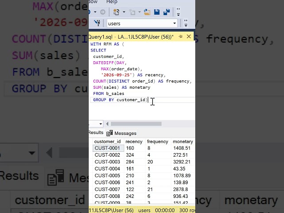
Task: Select the CUST-0008 cell
Action: coord(108,196)
